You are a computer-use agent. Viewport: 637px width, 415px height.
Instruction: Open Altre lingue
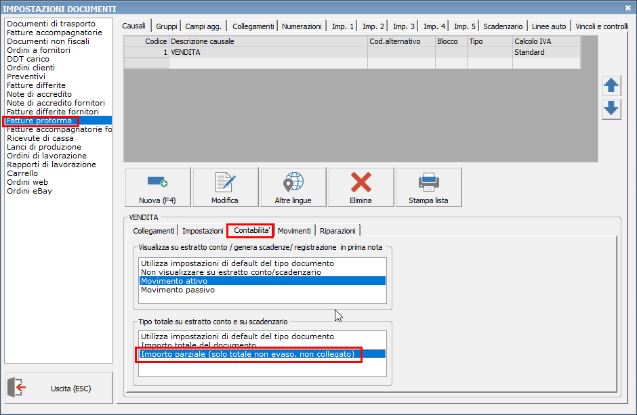(x=293, y=188)
